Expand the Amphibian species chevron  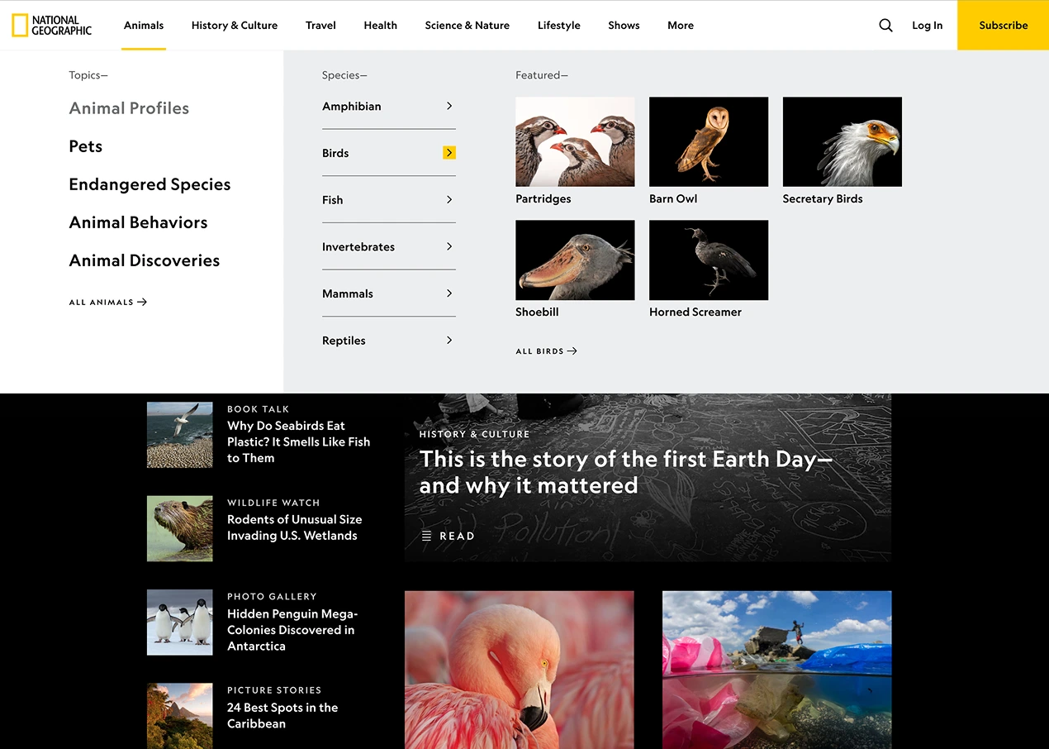tap(449, 106)
